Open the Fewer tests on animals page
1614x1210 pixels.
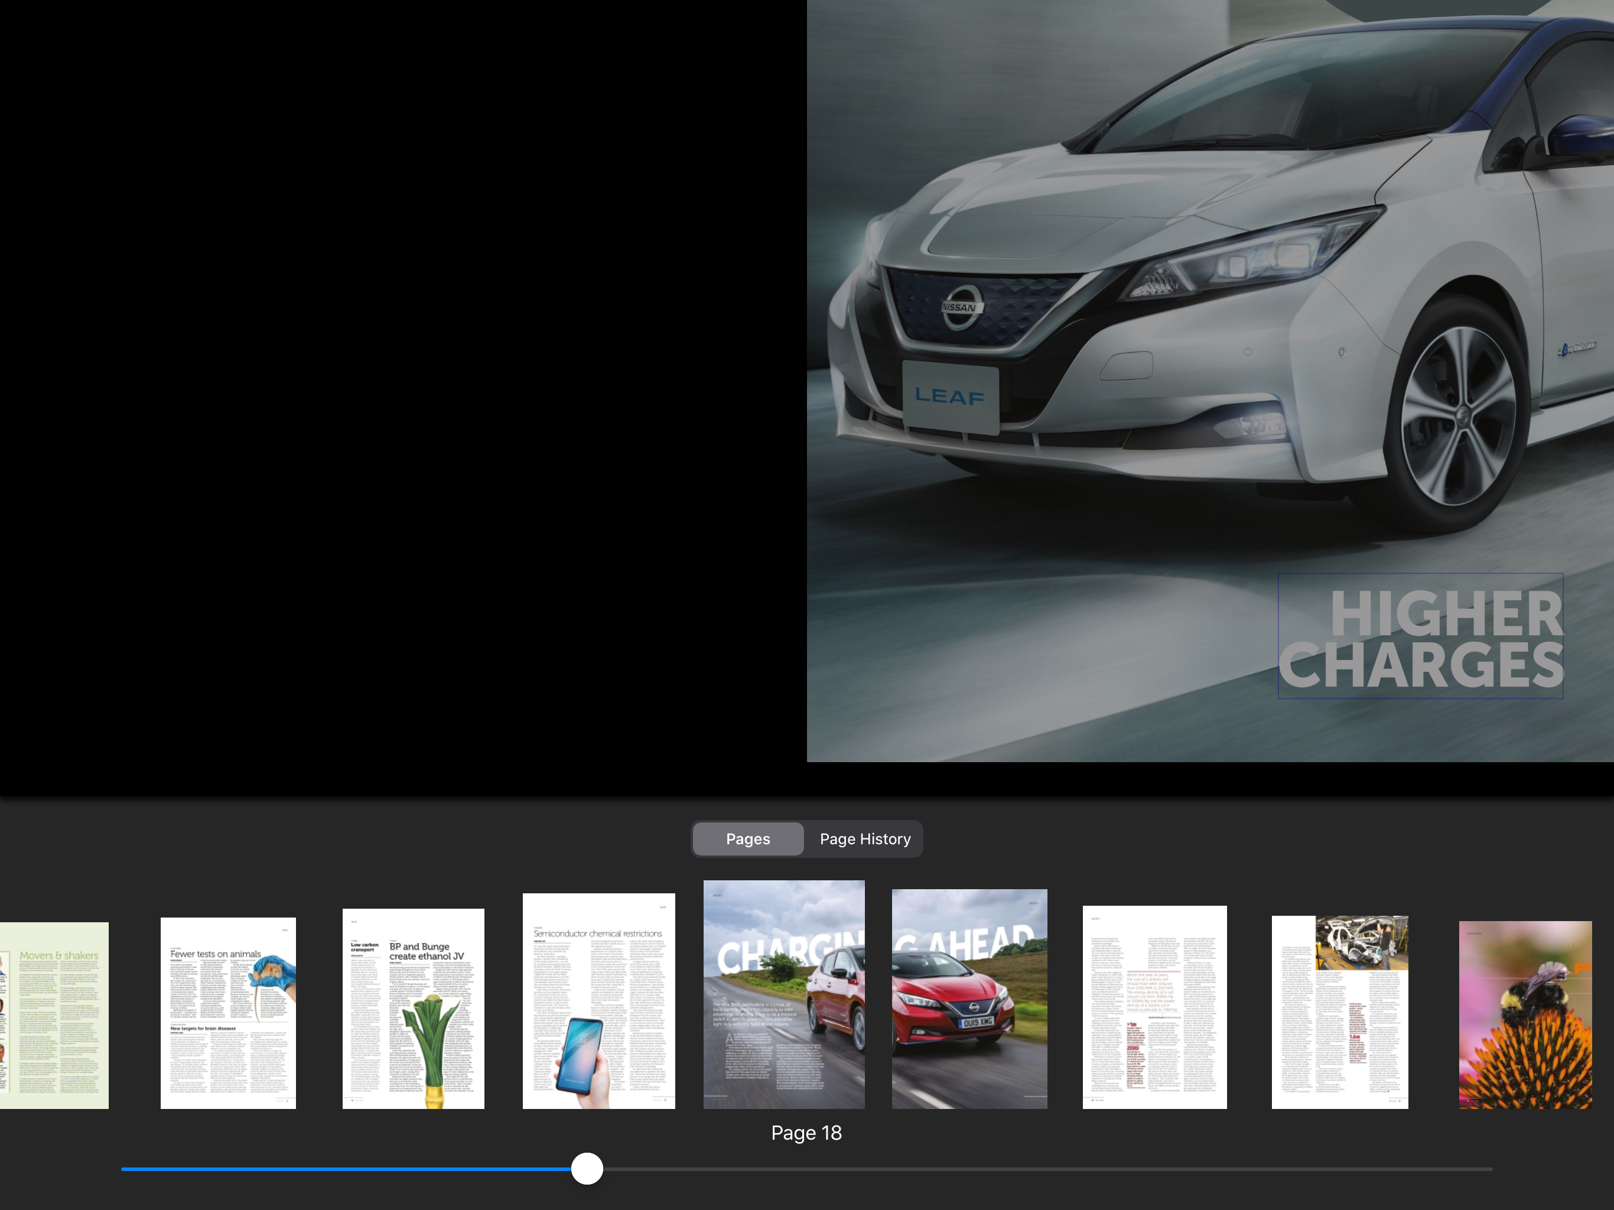pos(229,1013)
